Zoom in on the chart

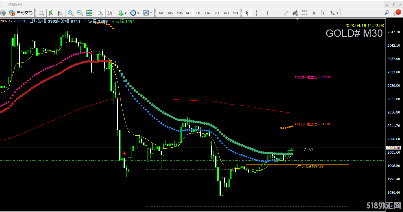pos(71,13)
